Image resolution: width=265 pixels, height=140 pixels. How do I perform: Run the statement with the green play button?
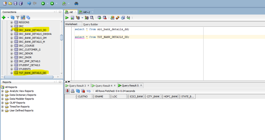tap(67, 18)
